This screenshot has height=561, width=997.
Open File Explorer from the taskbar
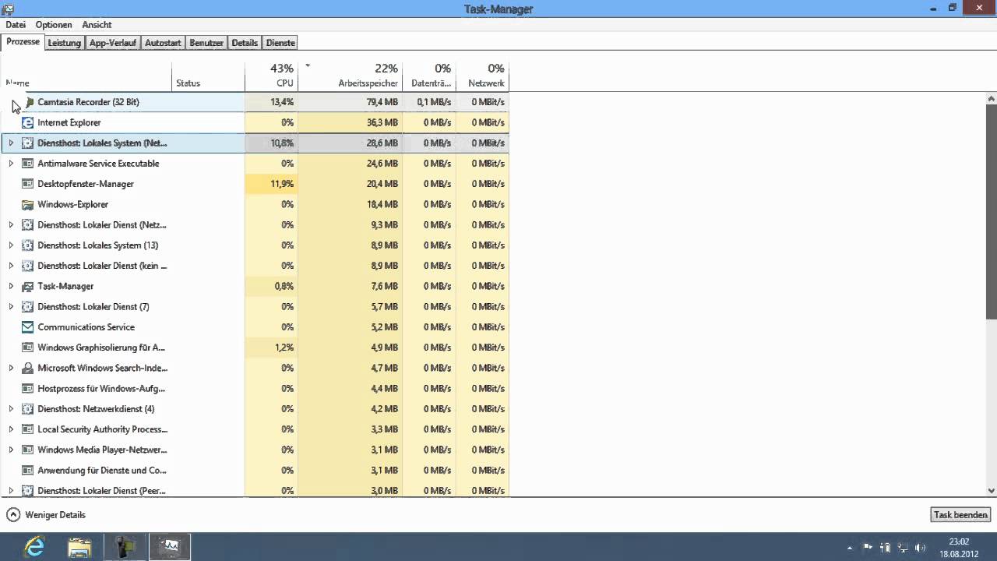coord(79,547)
